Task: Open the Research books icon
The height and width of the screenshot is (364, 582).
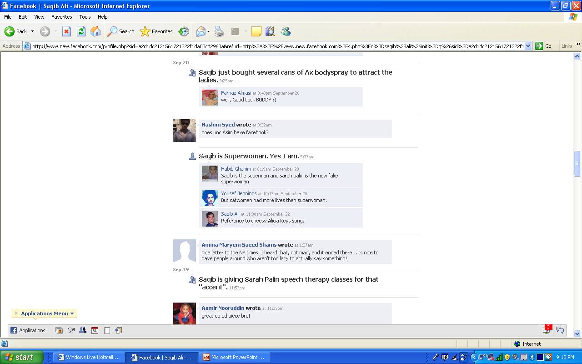Action: click(271, 31)
